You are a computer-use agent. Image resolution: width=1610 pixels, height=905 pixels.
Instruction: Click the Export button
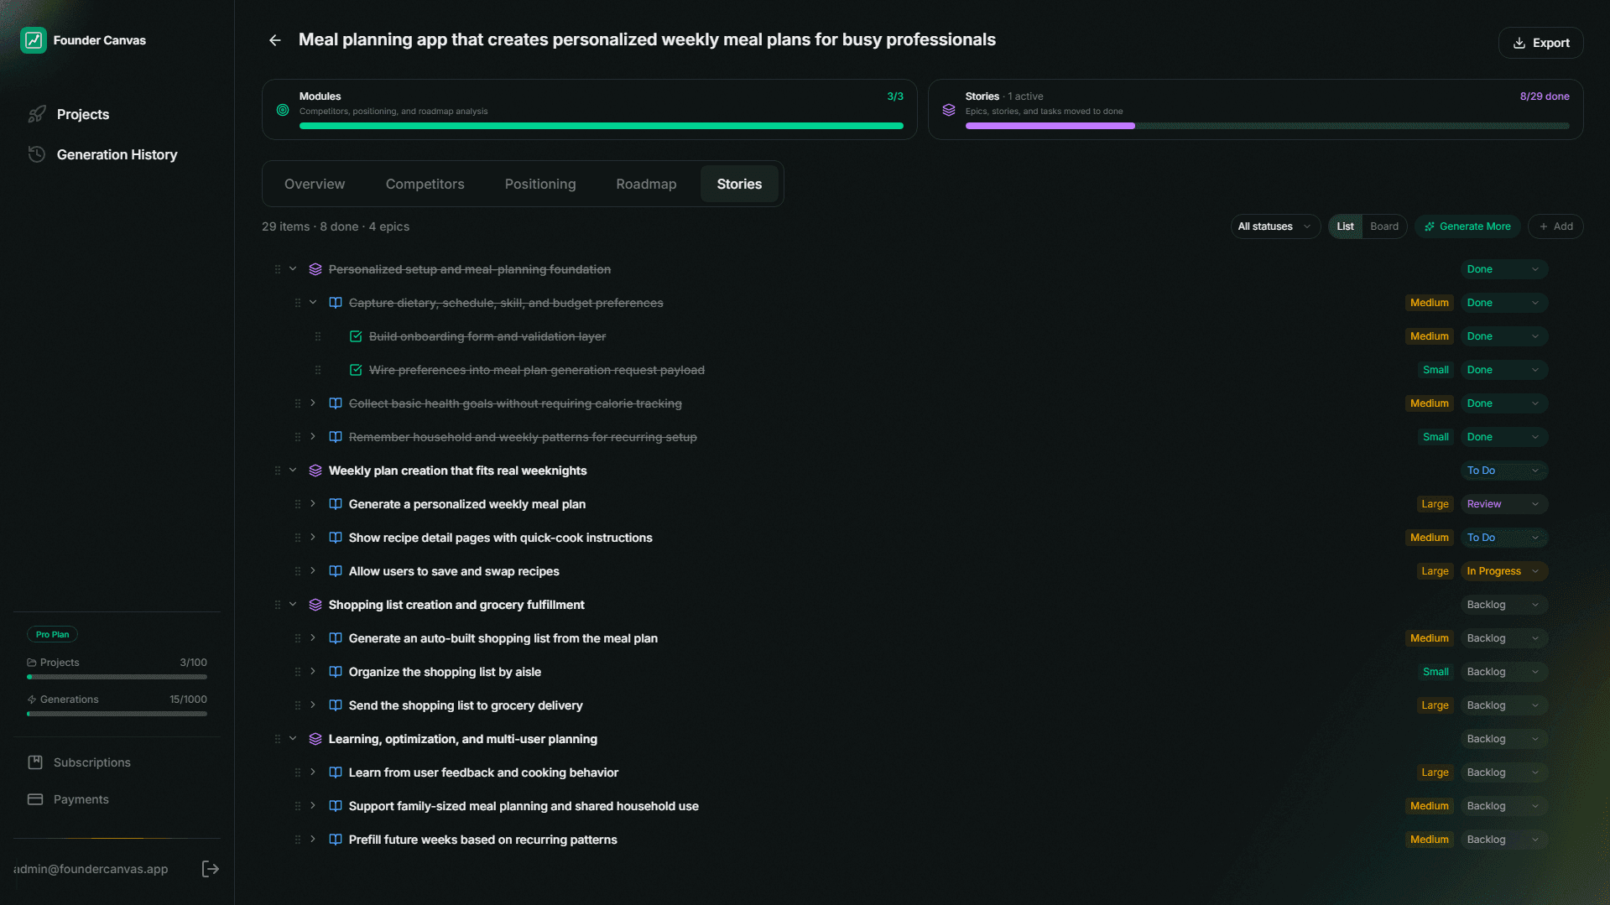1540,43
